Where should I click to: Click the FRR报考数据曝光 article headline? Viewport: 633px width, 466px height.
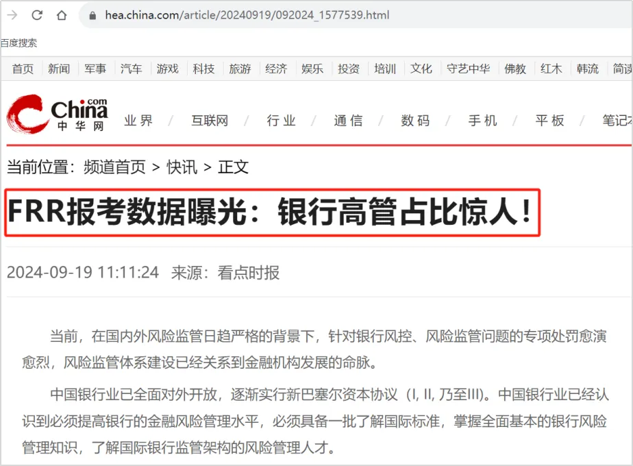coord(270,212)
